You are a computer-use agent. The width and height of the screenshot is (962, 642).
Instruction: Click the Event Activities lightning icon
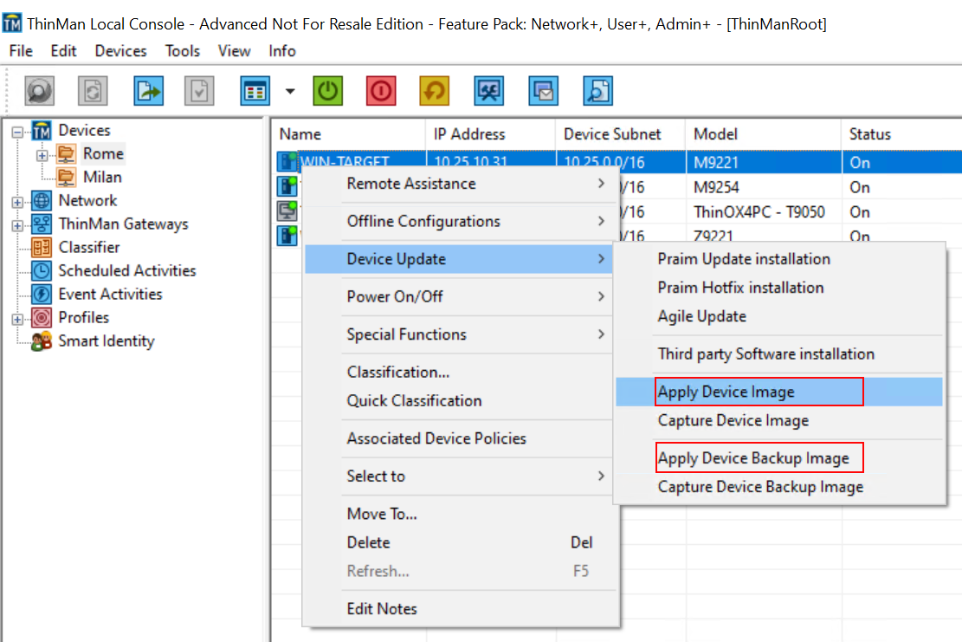42,294
